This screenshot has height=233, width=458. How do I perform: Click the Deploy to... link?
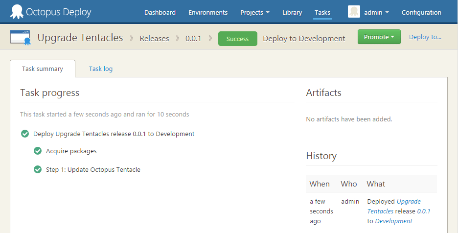[425, 37]
